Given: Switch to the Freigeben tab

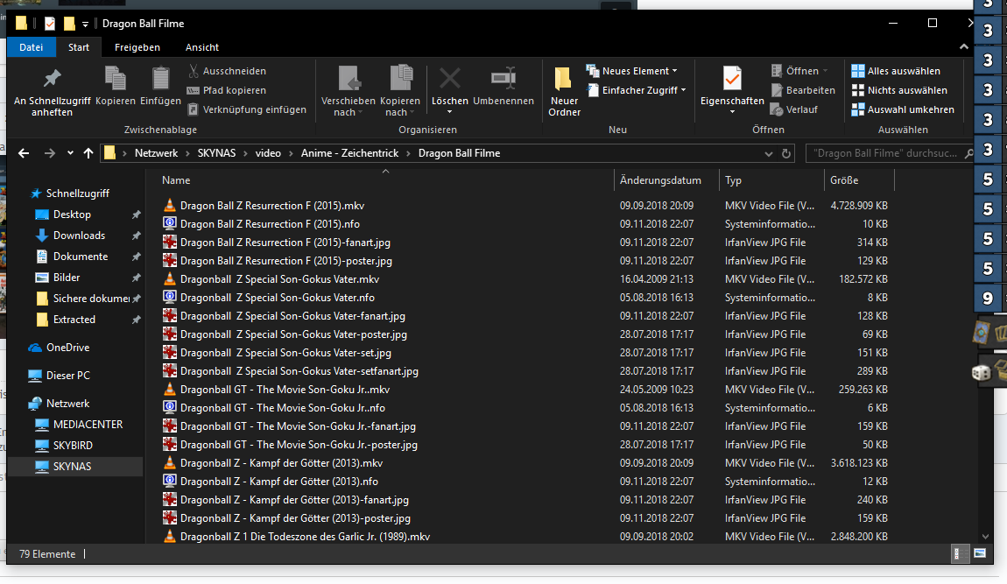Looking at the screenshot, I should [x=137, y=47].
